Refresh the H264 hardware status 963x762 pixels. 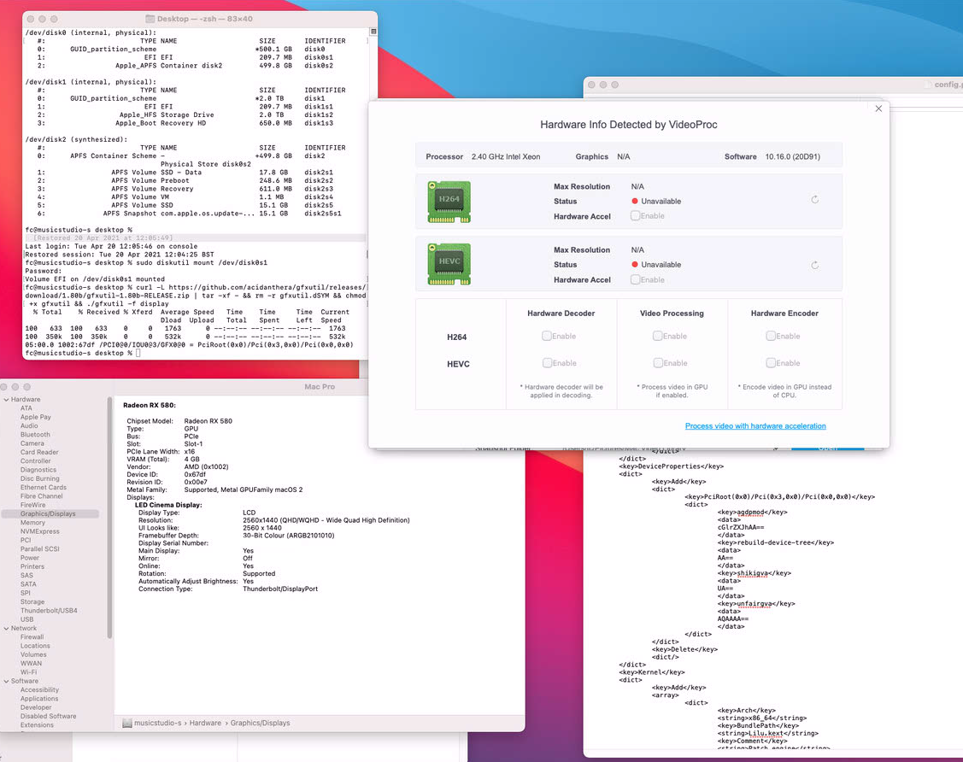(x=815, y=200)
